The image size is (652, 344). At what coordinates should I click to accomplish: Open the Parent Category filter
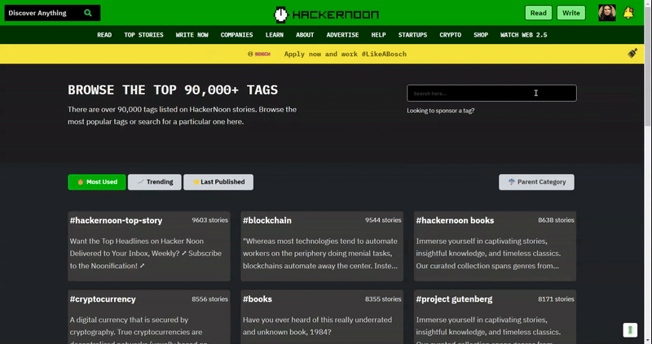[x=536, y=181]
